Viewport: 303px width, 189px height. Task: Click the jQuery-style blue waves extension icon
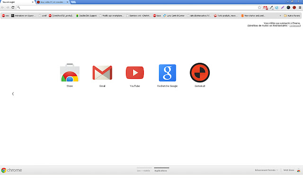277,8
